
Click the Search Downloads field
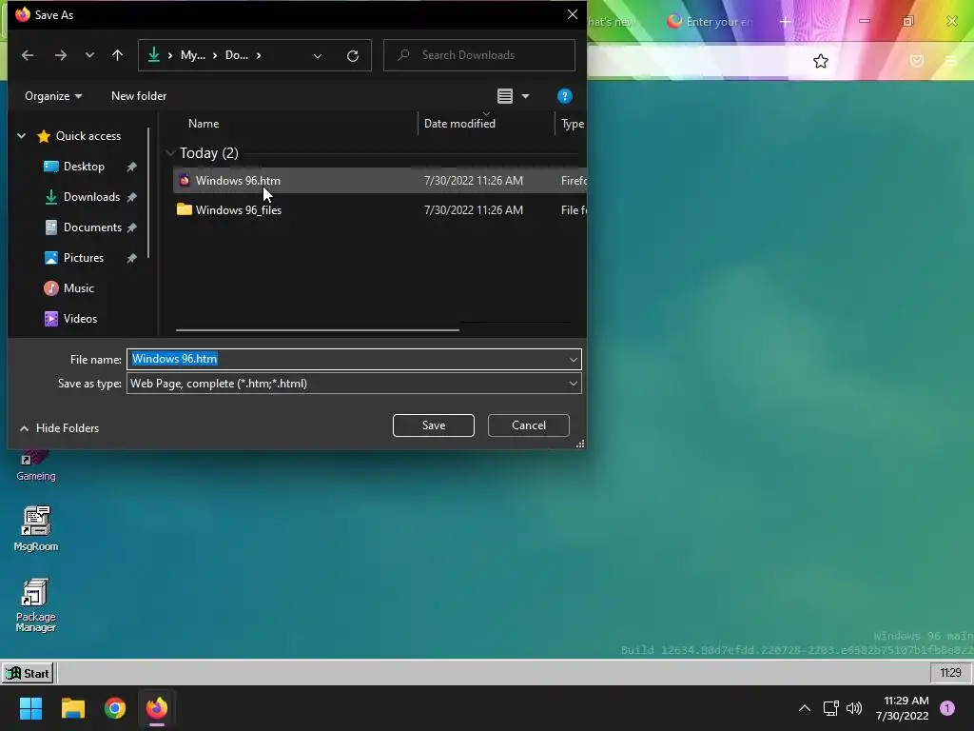pyautogui.click(x=479, y=55)
